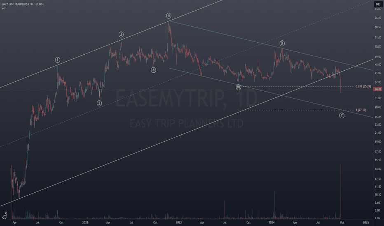The image size is (384, 226).
Task: Click the 2025 label on time axis
Action: click(365, 223)
